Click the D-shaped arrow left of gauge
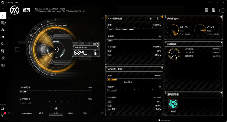 click(x=18, y=49)
